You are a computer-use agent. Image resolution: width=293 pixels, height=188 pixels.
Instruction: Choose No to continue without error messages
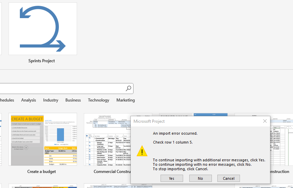200,178
